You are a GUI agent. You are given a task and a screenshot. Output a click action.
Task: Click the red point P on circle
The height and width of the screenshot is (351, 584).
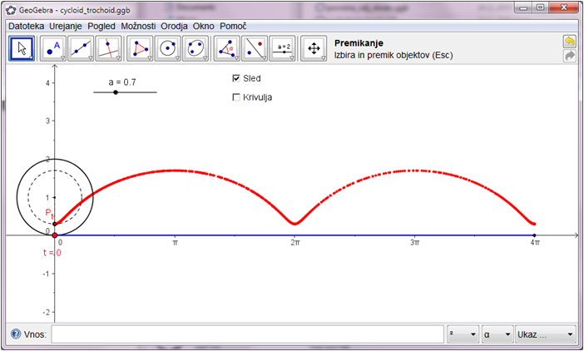(55, 224)
